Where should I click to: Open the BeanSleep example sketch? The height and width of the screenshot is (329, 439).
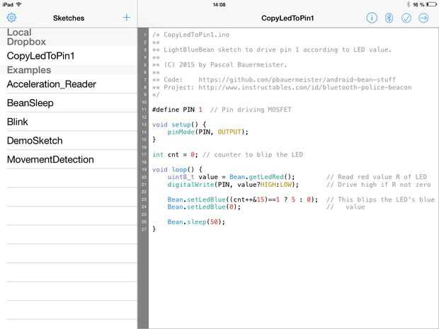pyautogui.click(x=30, y=103)
